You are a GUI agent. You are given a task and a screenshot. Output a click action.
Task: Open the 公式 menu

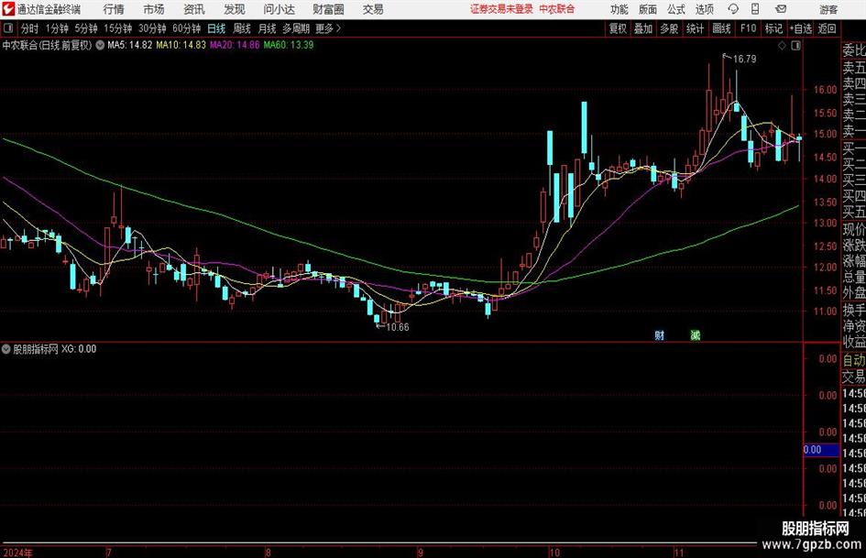pos(676,9)
